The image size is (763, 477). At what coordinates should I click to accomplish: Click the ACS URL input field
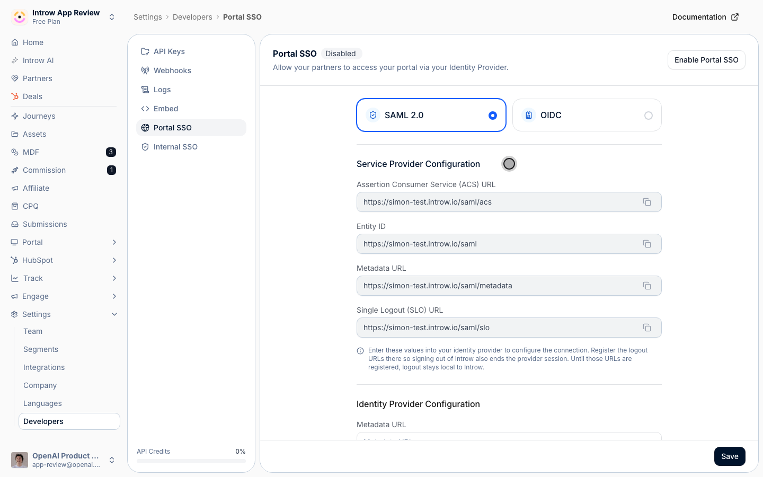[509, 202]
